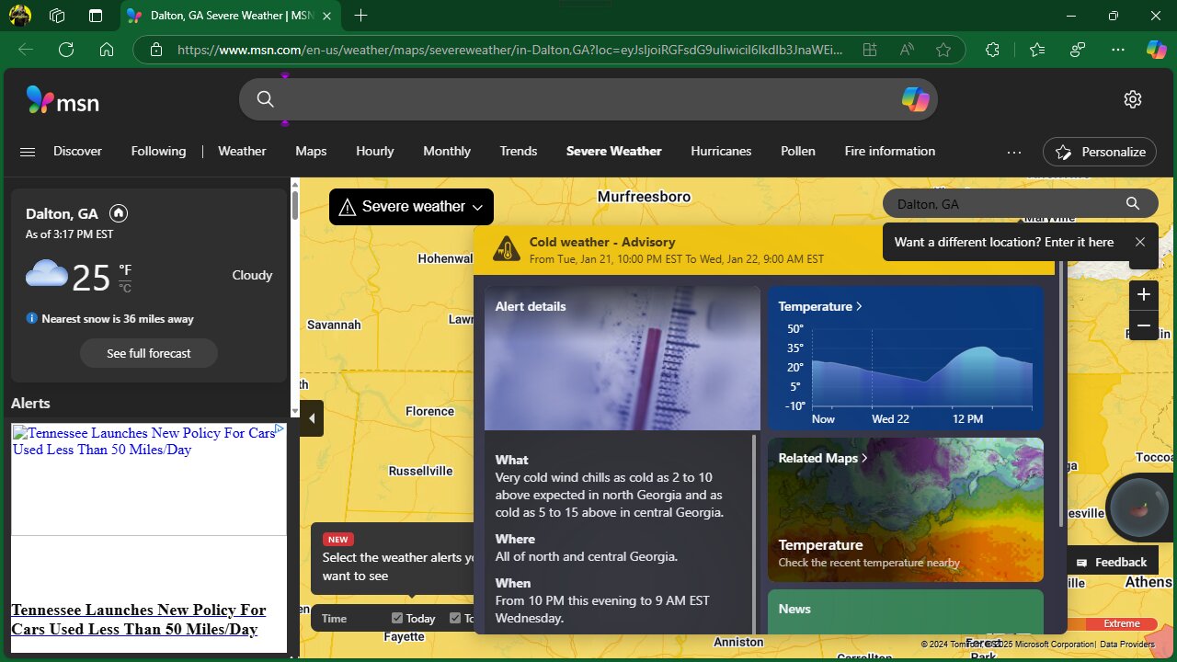This screenshot has height=662, width=1177.
Task: Open the Copilot sidebar icon in toolbar
Action: point(1156,50)
